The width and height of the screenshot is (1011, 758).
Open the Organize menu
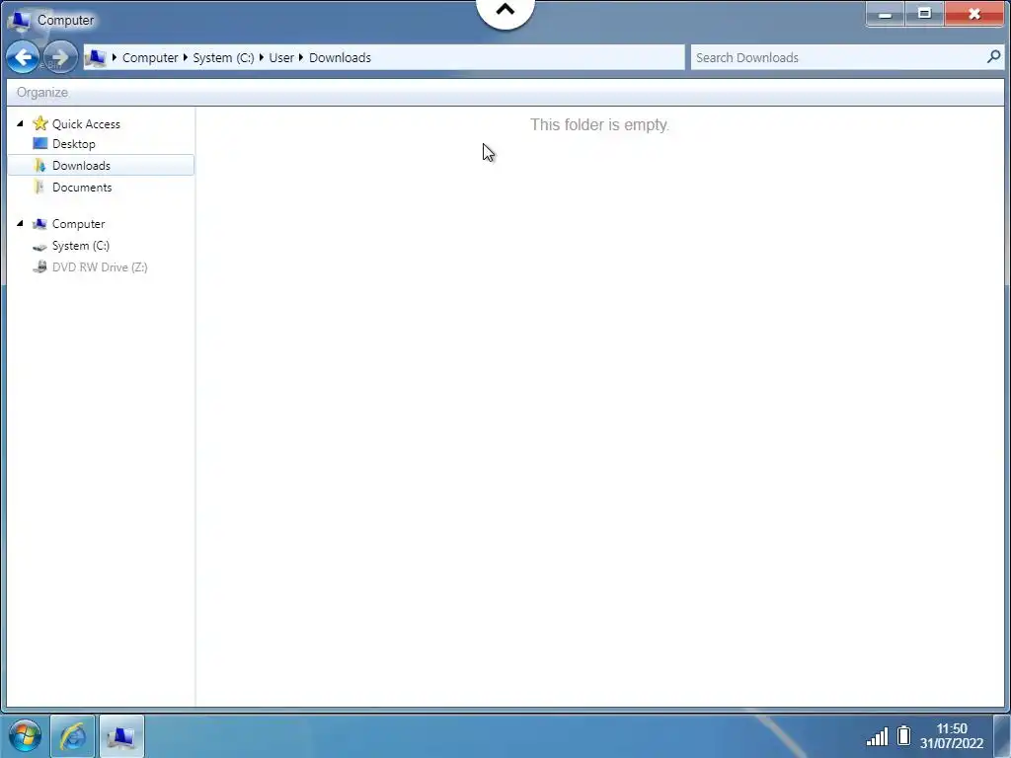42,92
